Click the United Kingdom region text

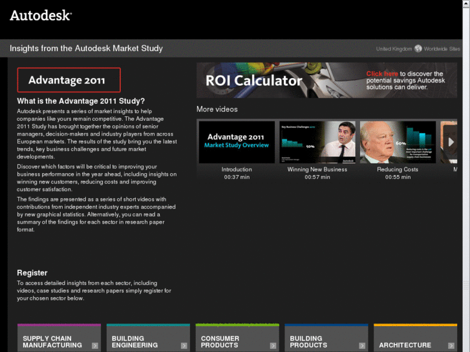pos(394,49)
